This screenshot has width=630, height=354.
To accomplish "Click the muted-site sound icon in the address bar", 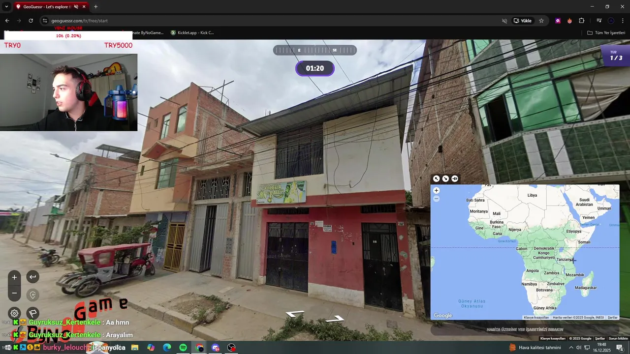I will [504, 21].
